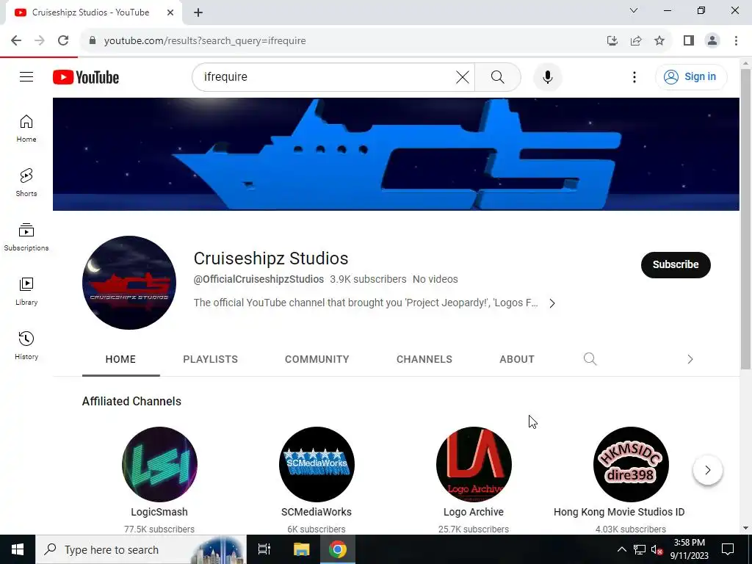This screenshot has width=752, height=564.
Task: Click the install app icon in the address bar
Action: 612,40
